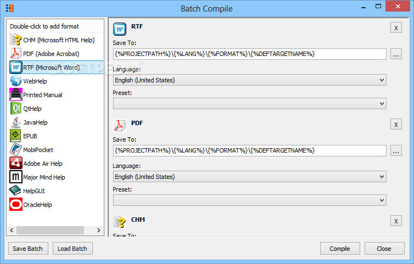Select Adobe Air Help format label

[x=43, y=164]
